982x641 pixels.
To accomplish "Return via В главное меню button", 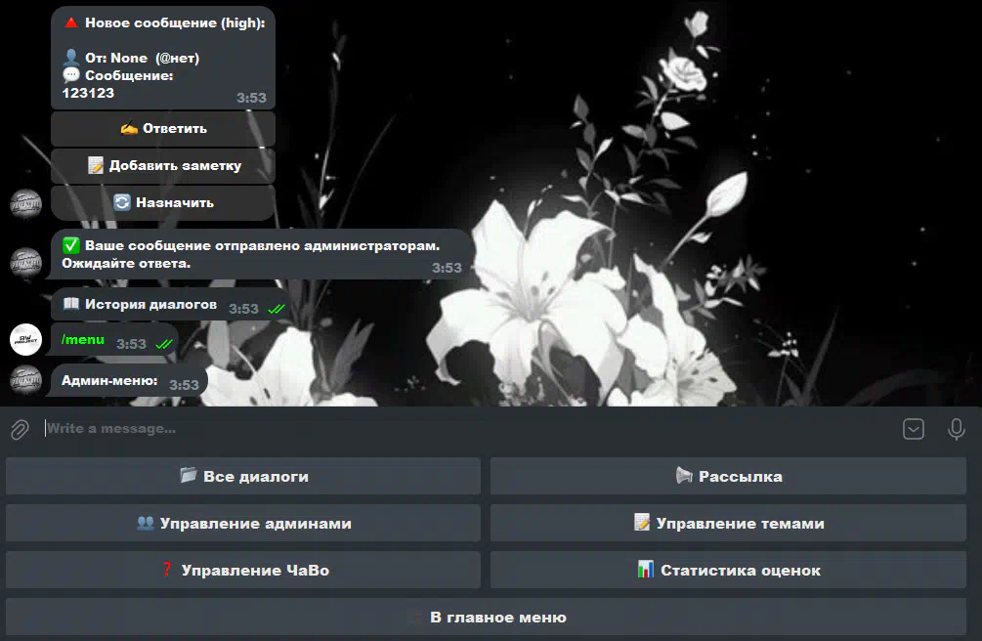I will (x=486, y=618).
